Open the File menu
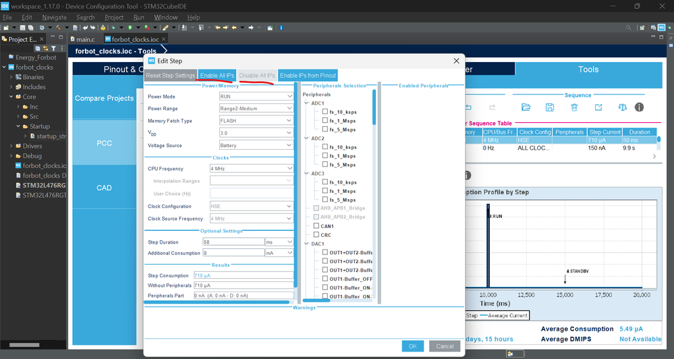 click(x=7, y=17)
